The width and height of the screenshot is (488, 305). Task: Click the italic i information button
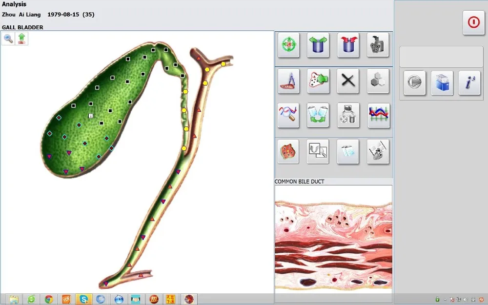pos(469,83)
